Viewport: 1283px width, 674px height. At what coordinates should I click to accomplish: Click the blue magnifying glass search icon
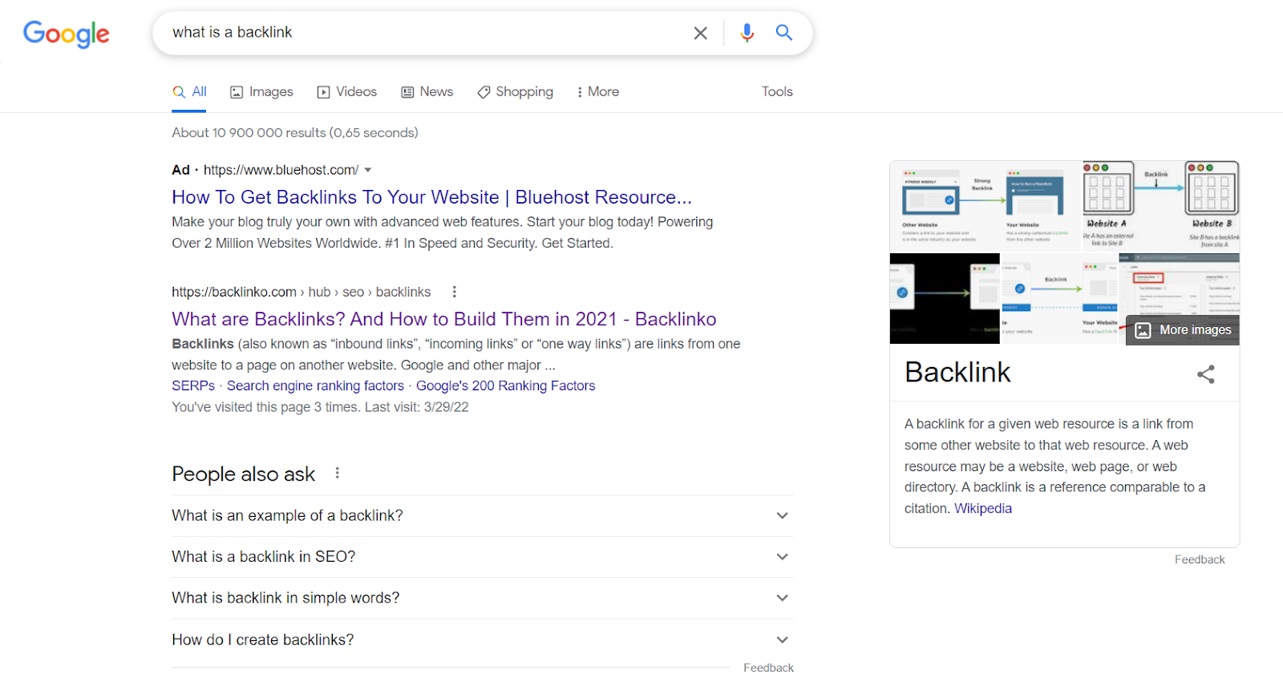coord(783,33)
